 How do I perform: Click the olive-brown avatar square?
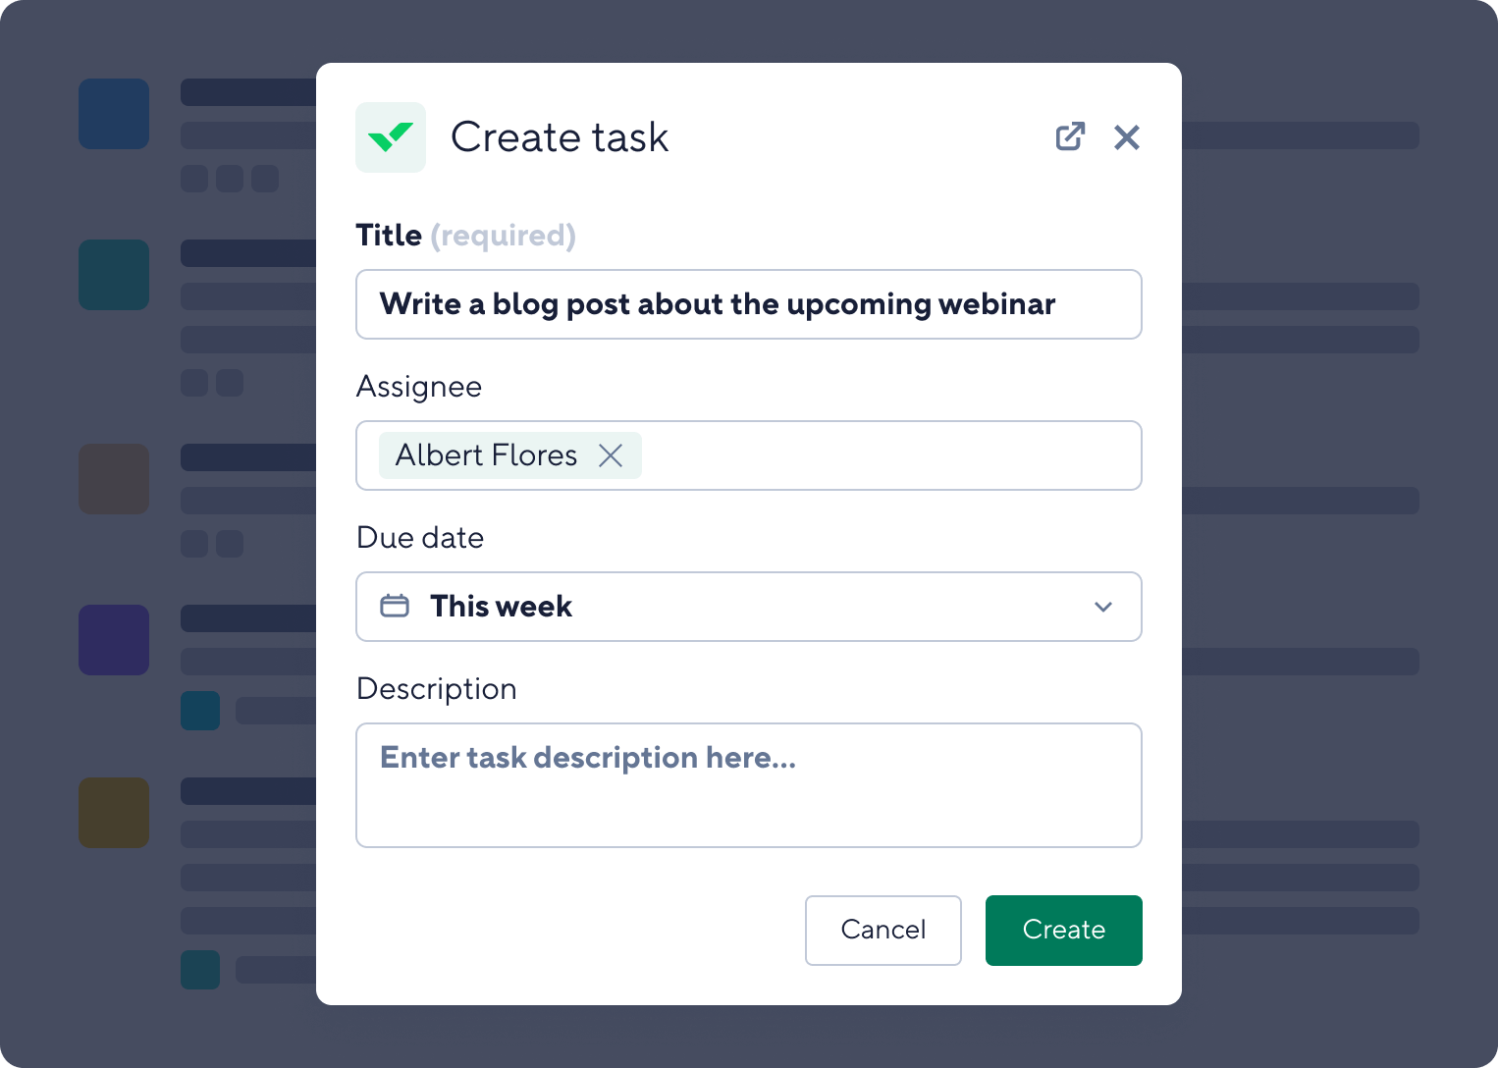114,813
